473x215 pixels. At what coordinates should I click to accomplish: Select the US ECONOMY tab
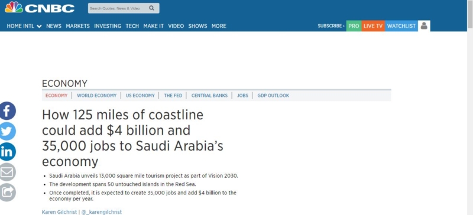[140, 96]
